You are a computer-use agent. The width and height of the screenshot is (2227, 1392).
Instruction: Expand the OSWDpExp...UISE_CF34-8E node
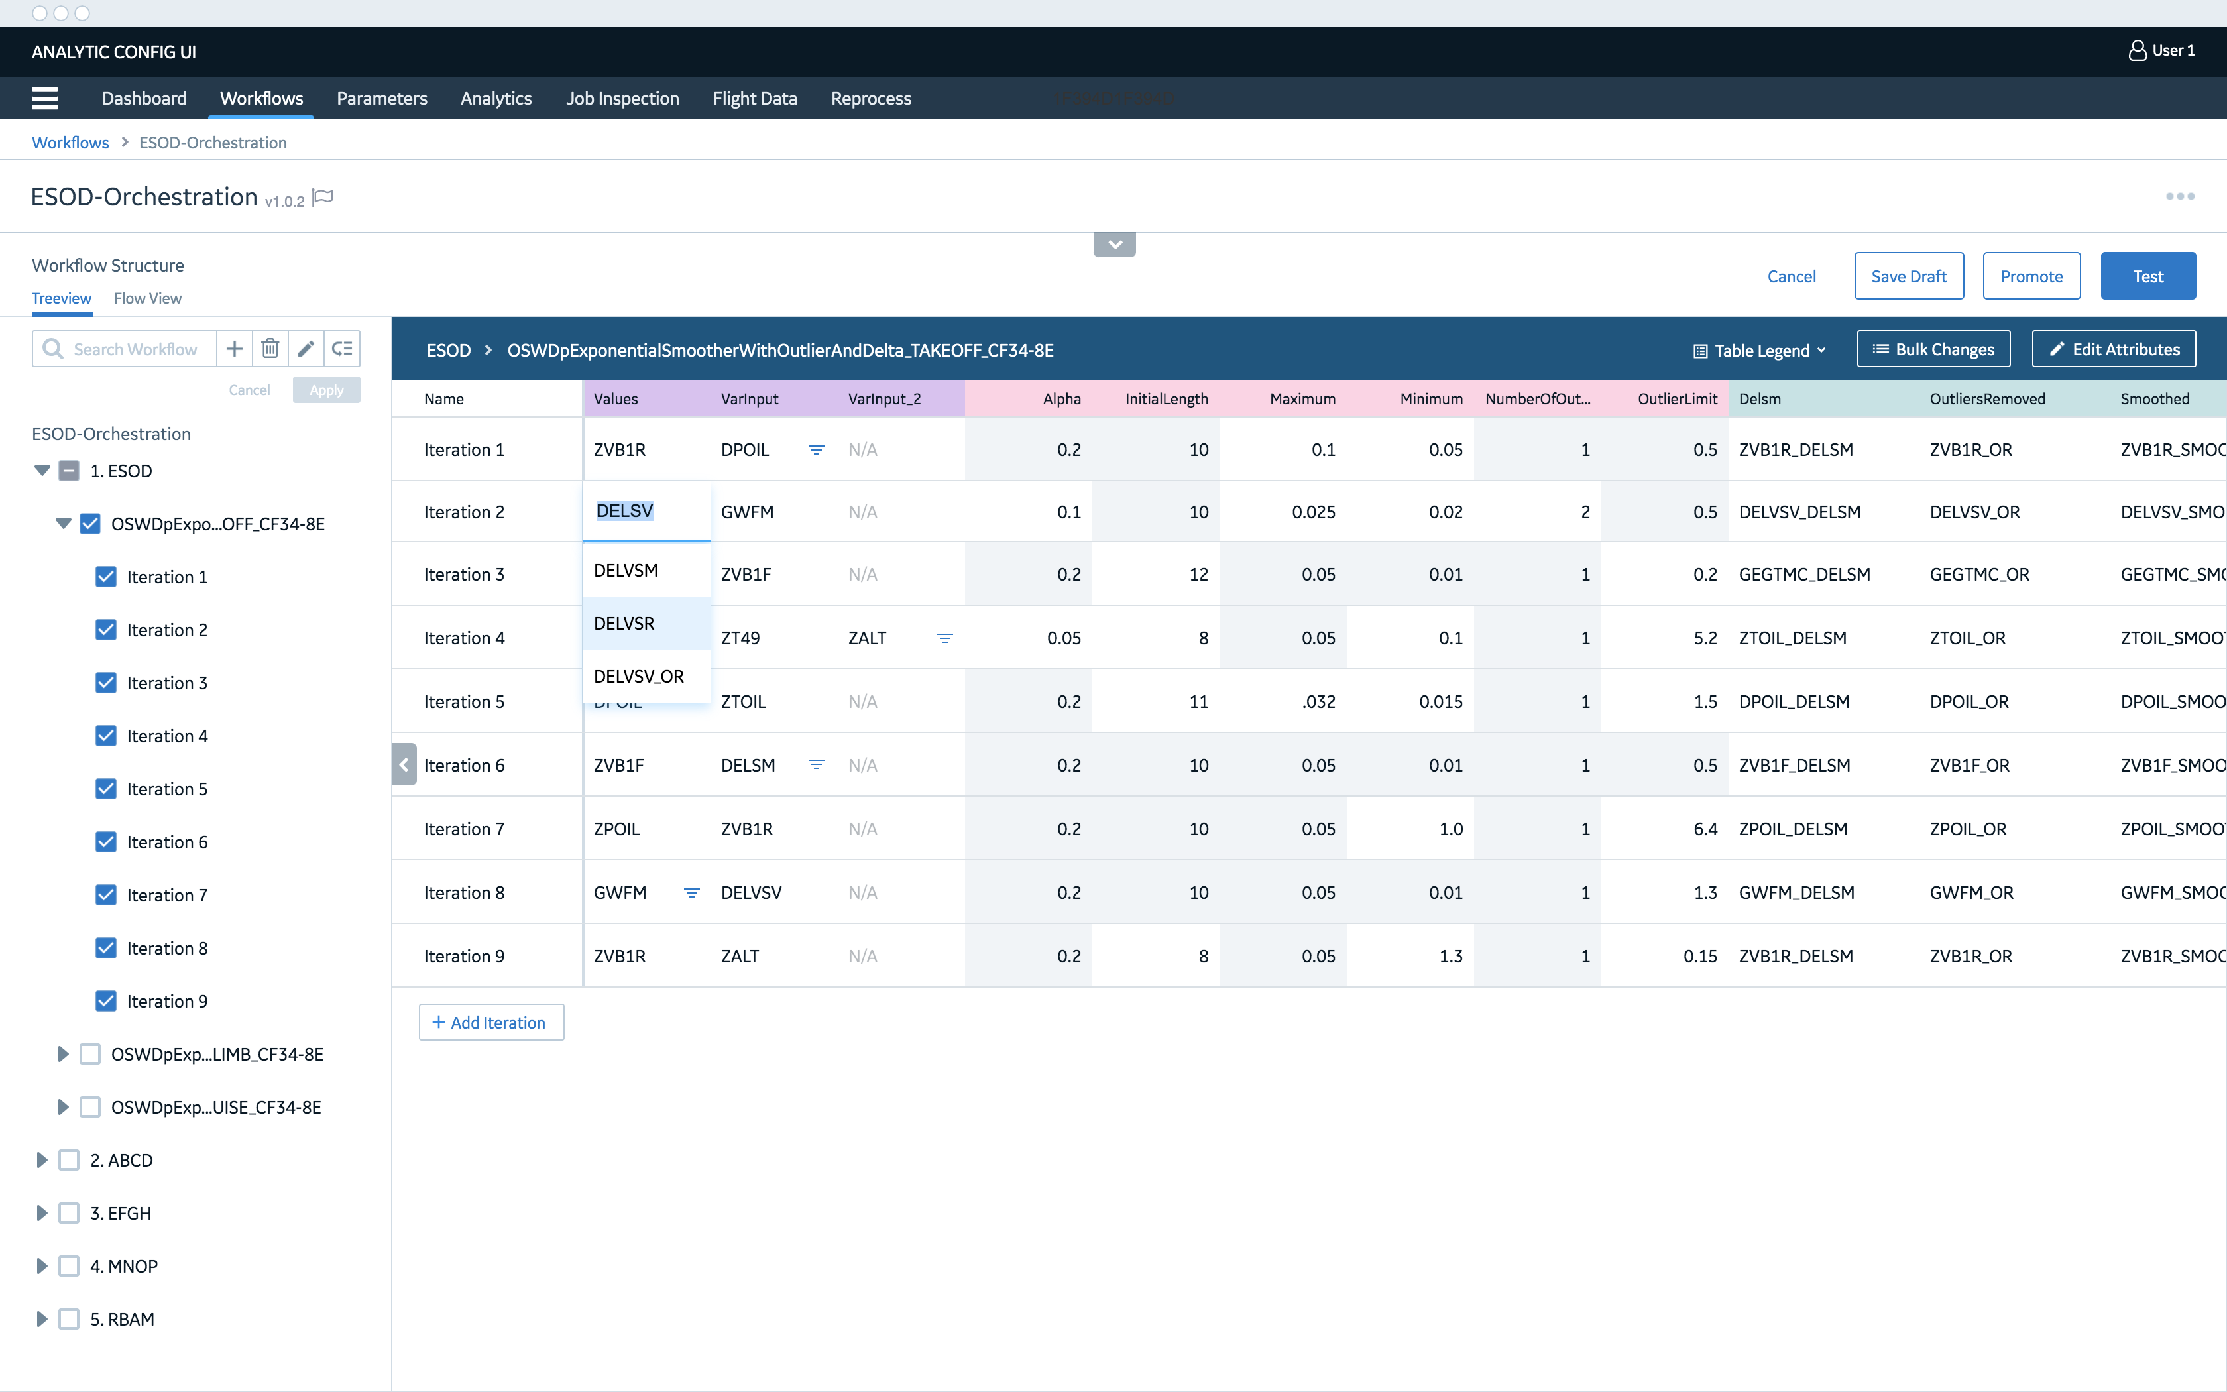[62, 1108]
